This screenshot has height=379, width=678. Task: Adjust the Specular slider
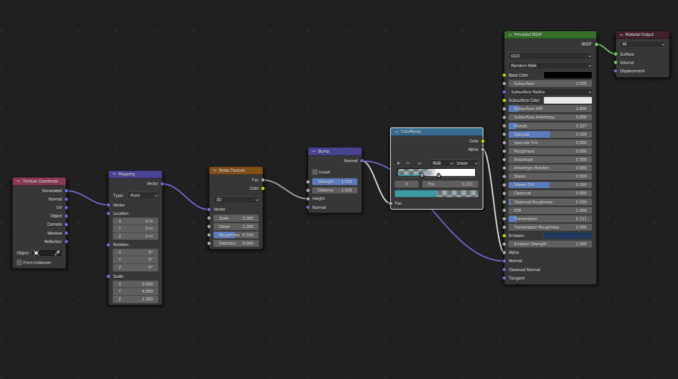(550, 135)
